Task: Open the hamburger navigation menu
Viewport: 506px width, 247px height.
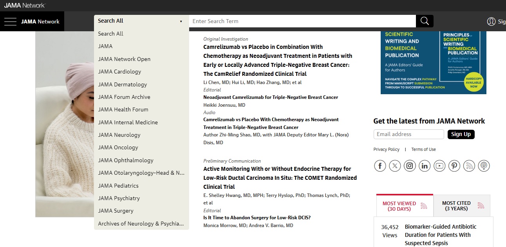Action: (10, 21)
